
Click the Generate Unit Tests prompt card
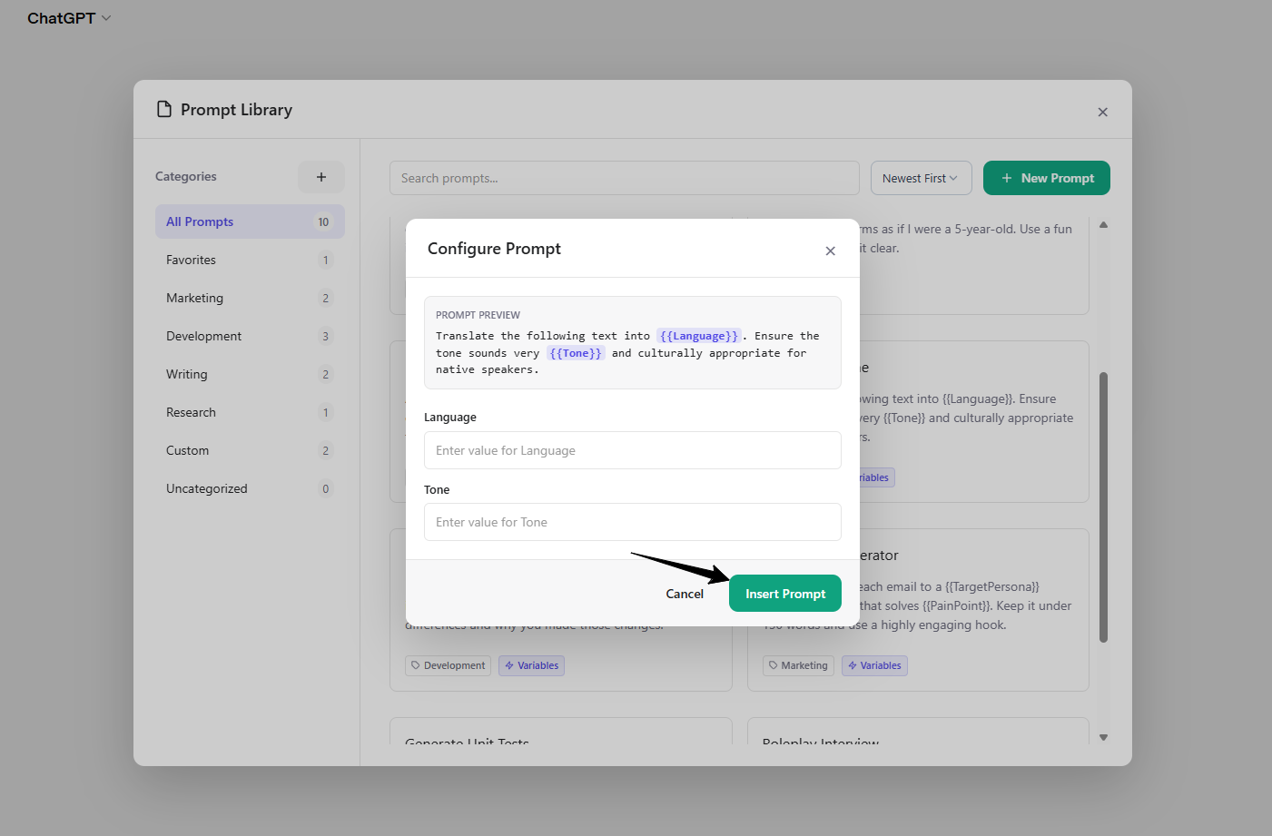tap(561, 732)
